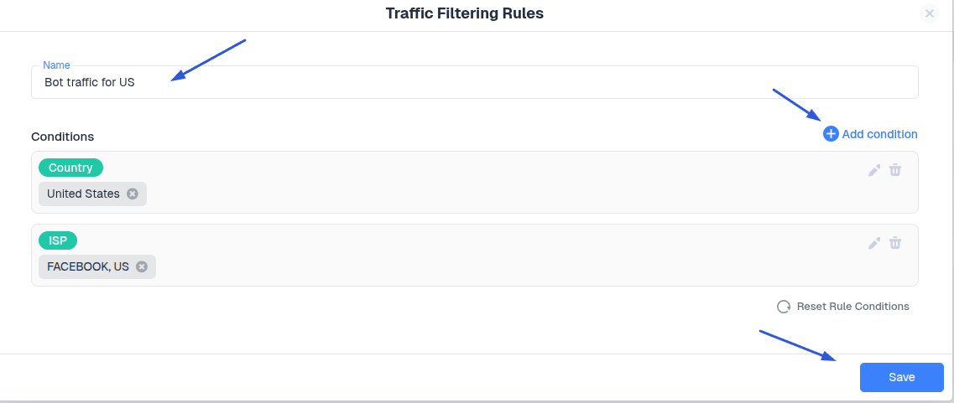Click the Conditions section heading
Screen dimensions: 954x403
click(62, 136)
